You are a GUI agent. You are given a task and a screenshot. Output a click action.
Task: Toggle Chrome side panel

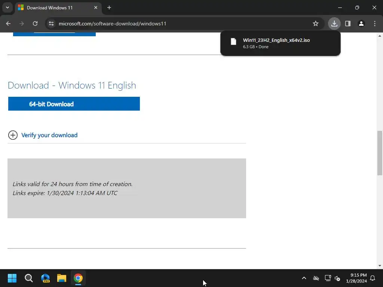348,24
